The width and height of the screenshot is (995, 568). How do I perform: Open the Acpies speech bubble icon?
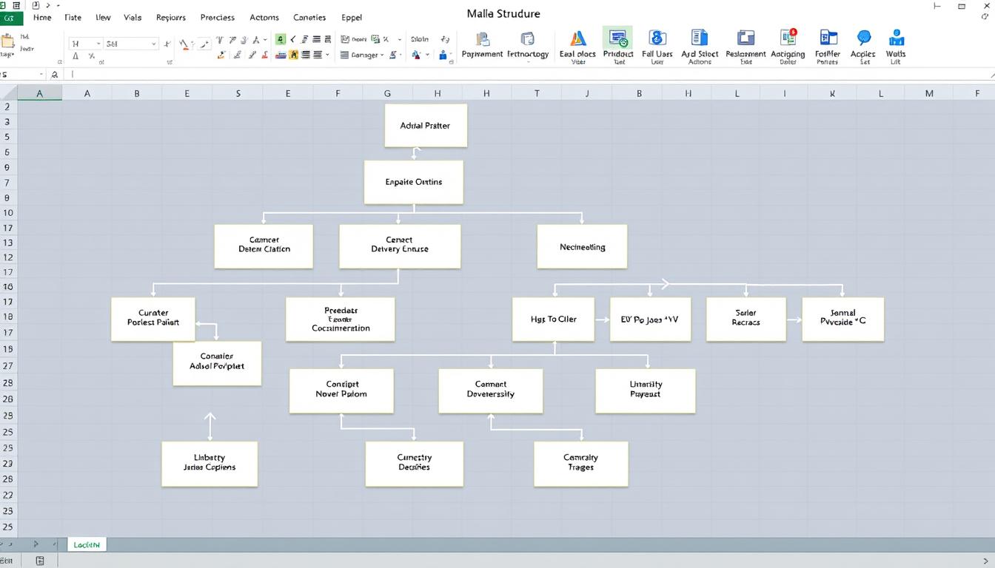863,38
